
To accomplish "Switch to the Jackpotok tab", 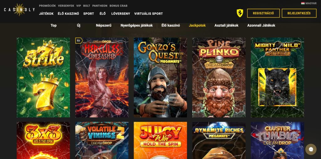I will pos(197,25).
